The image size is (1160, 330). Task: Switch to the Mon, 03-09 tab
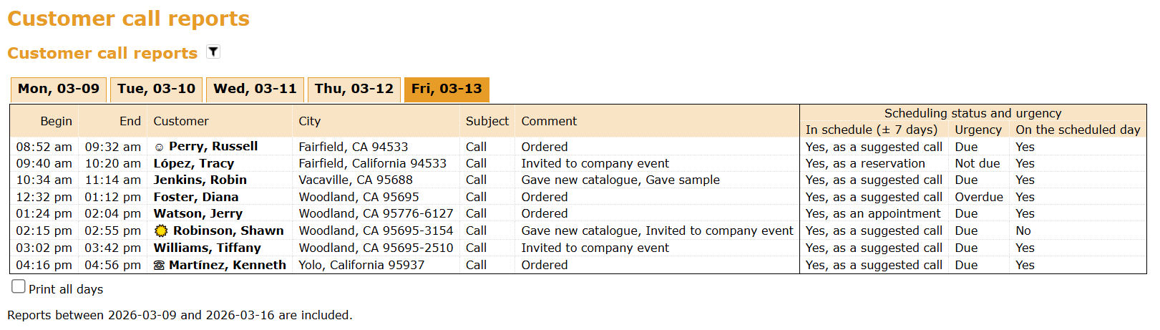(x=59, y=89)
